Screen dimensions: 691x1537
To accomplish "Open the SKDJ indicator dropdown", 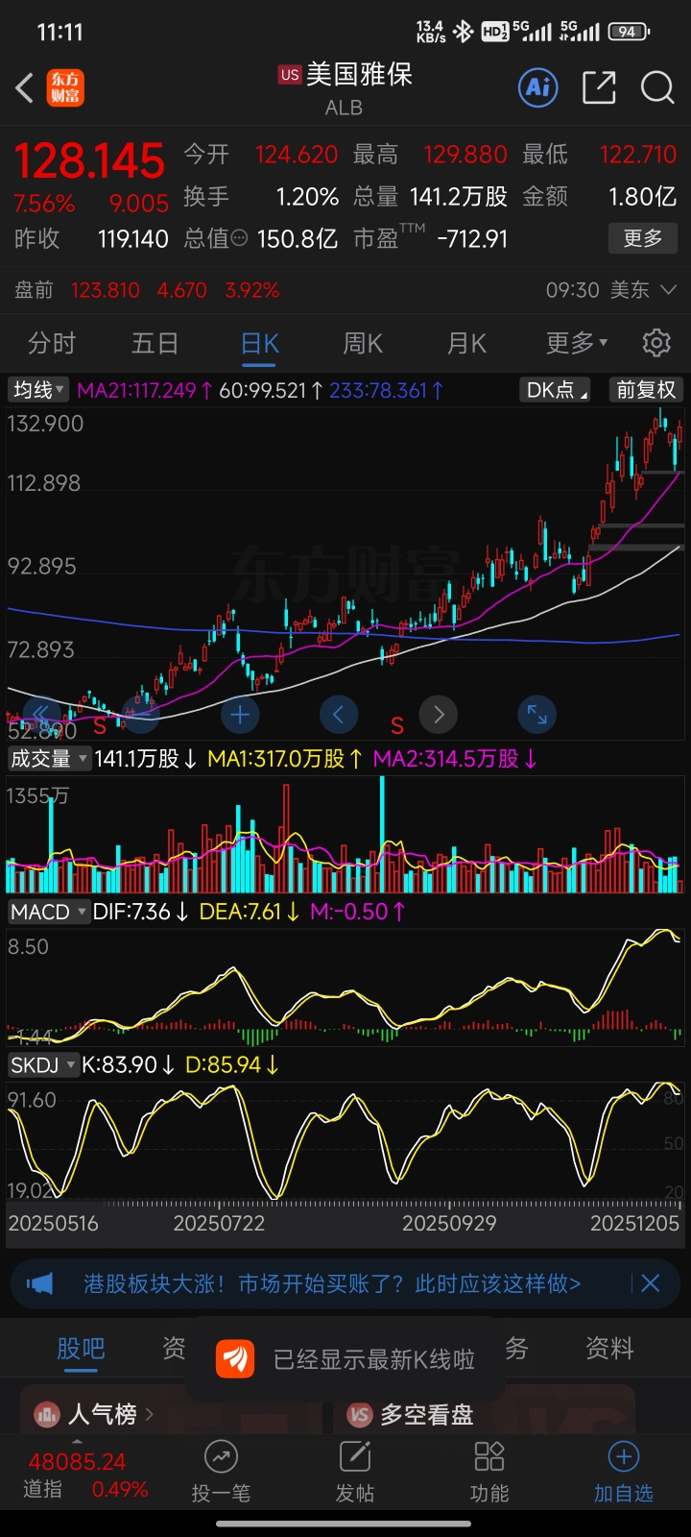I will [43, 1064].
